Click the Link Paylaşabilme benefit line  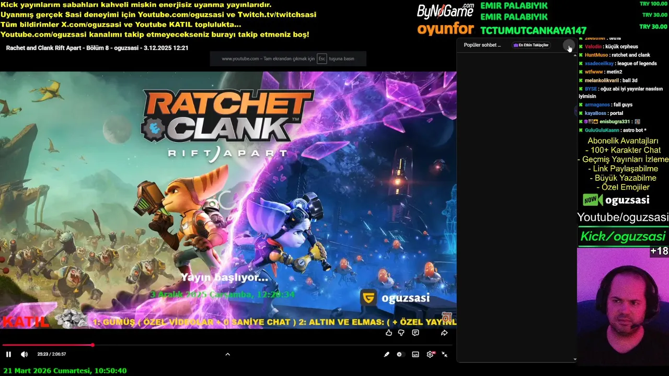(623, 169)
